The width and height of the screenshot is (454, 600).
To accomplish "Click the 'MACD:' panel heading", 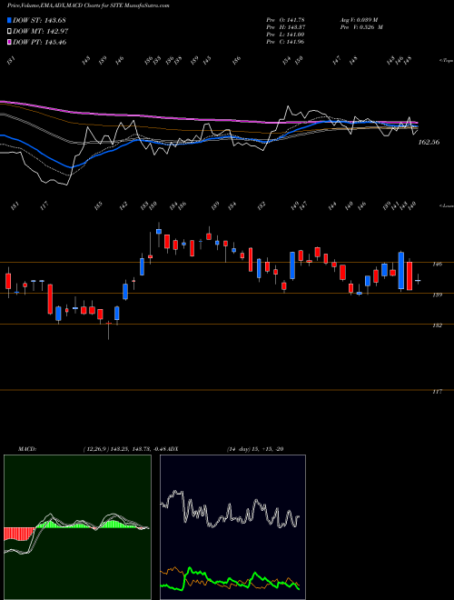I will click(x=26, y=449).
